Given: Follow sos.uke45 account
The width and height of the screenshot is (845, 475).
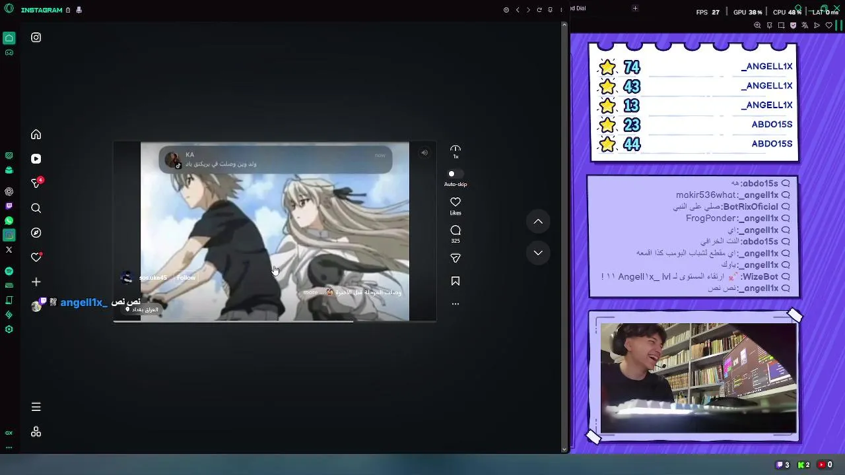Looking at the screenshot, I should [186, 278].
